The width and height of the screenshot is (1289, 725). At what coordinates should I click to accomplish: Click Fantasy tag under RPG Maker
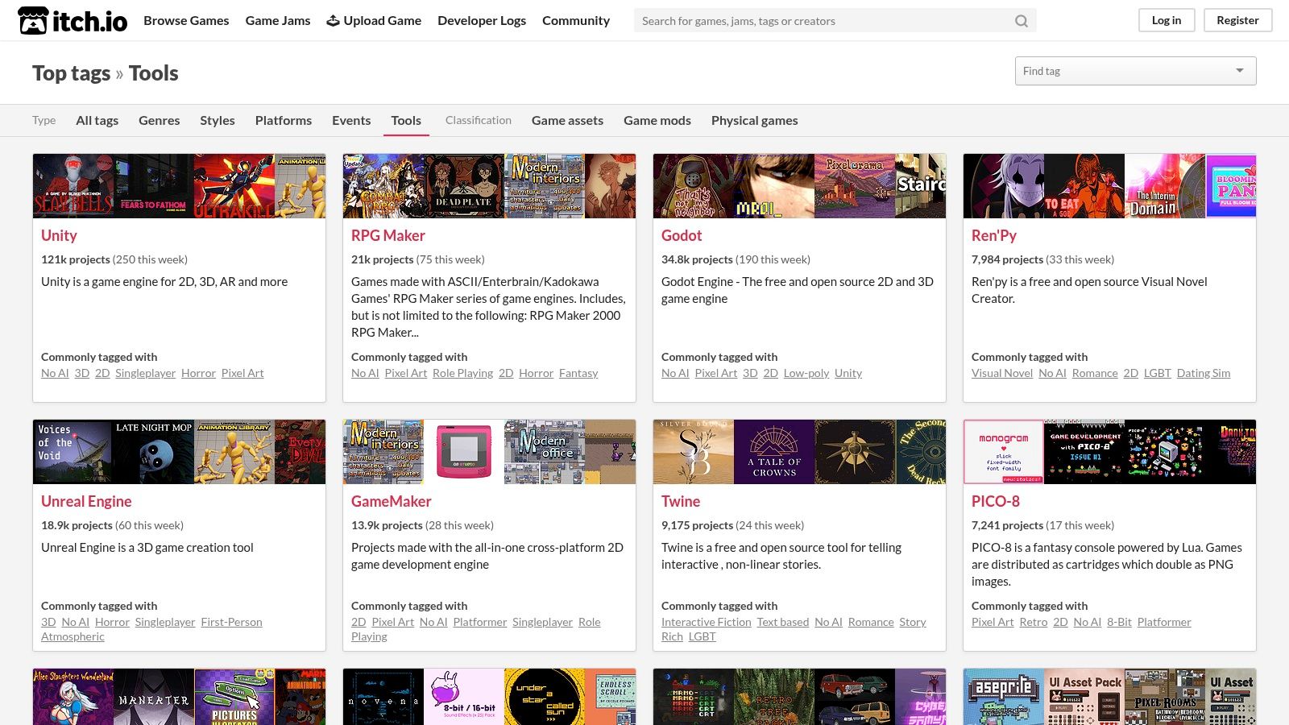coord(578,373)
